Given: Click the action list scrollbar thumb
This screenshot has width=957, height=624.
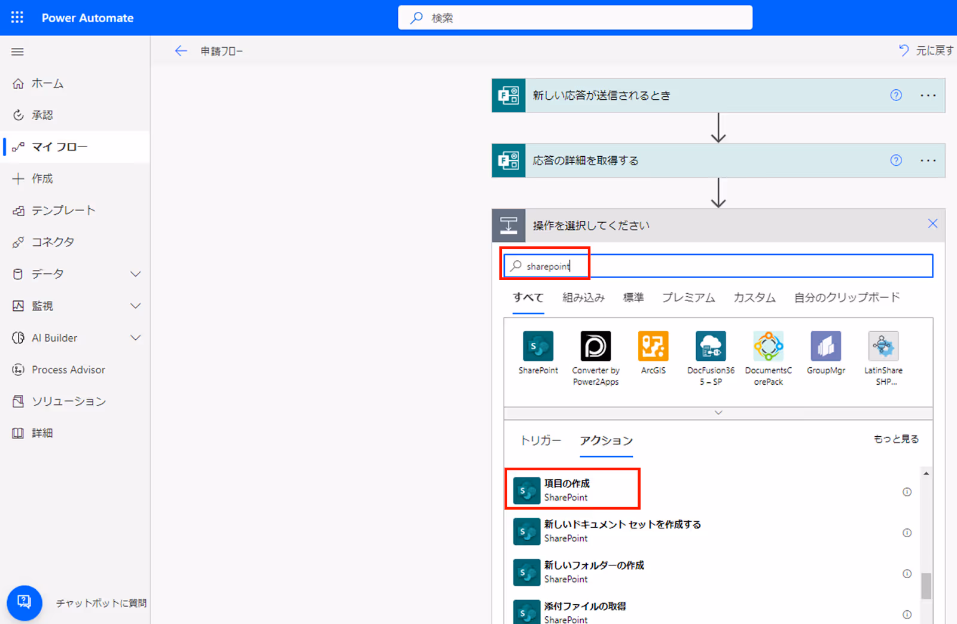Looking at the screenshot, I should pos(926,586).
